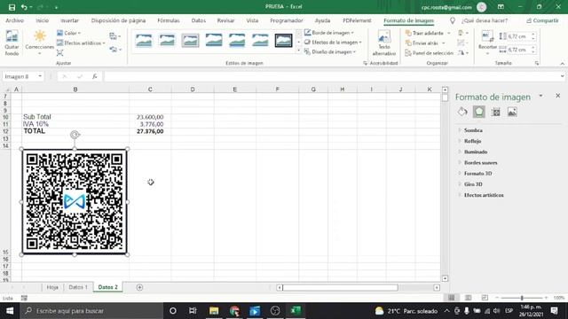Select the Effects pentagon pane icon
The image size is (568, 319).
pyautogui.click(x=479, y=112)
